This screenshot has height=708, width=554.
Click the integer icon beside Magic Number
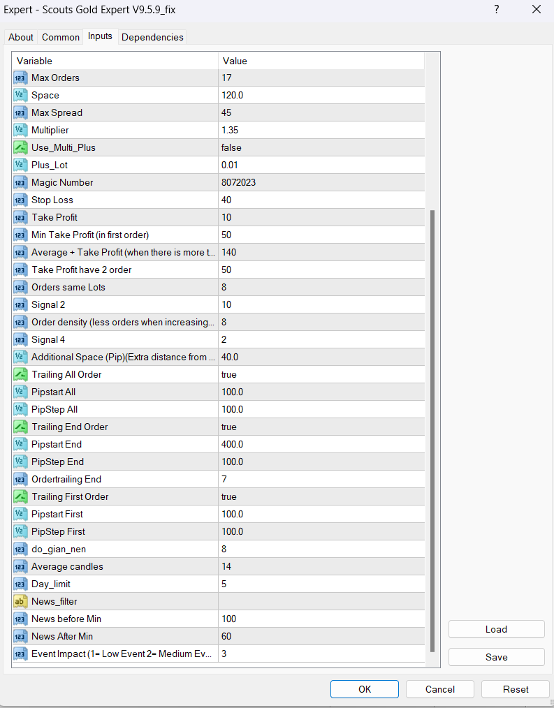[20, 182]
